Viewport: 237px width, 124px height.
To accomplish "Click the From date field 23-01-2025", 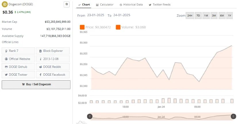I will 96,16.
